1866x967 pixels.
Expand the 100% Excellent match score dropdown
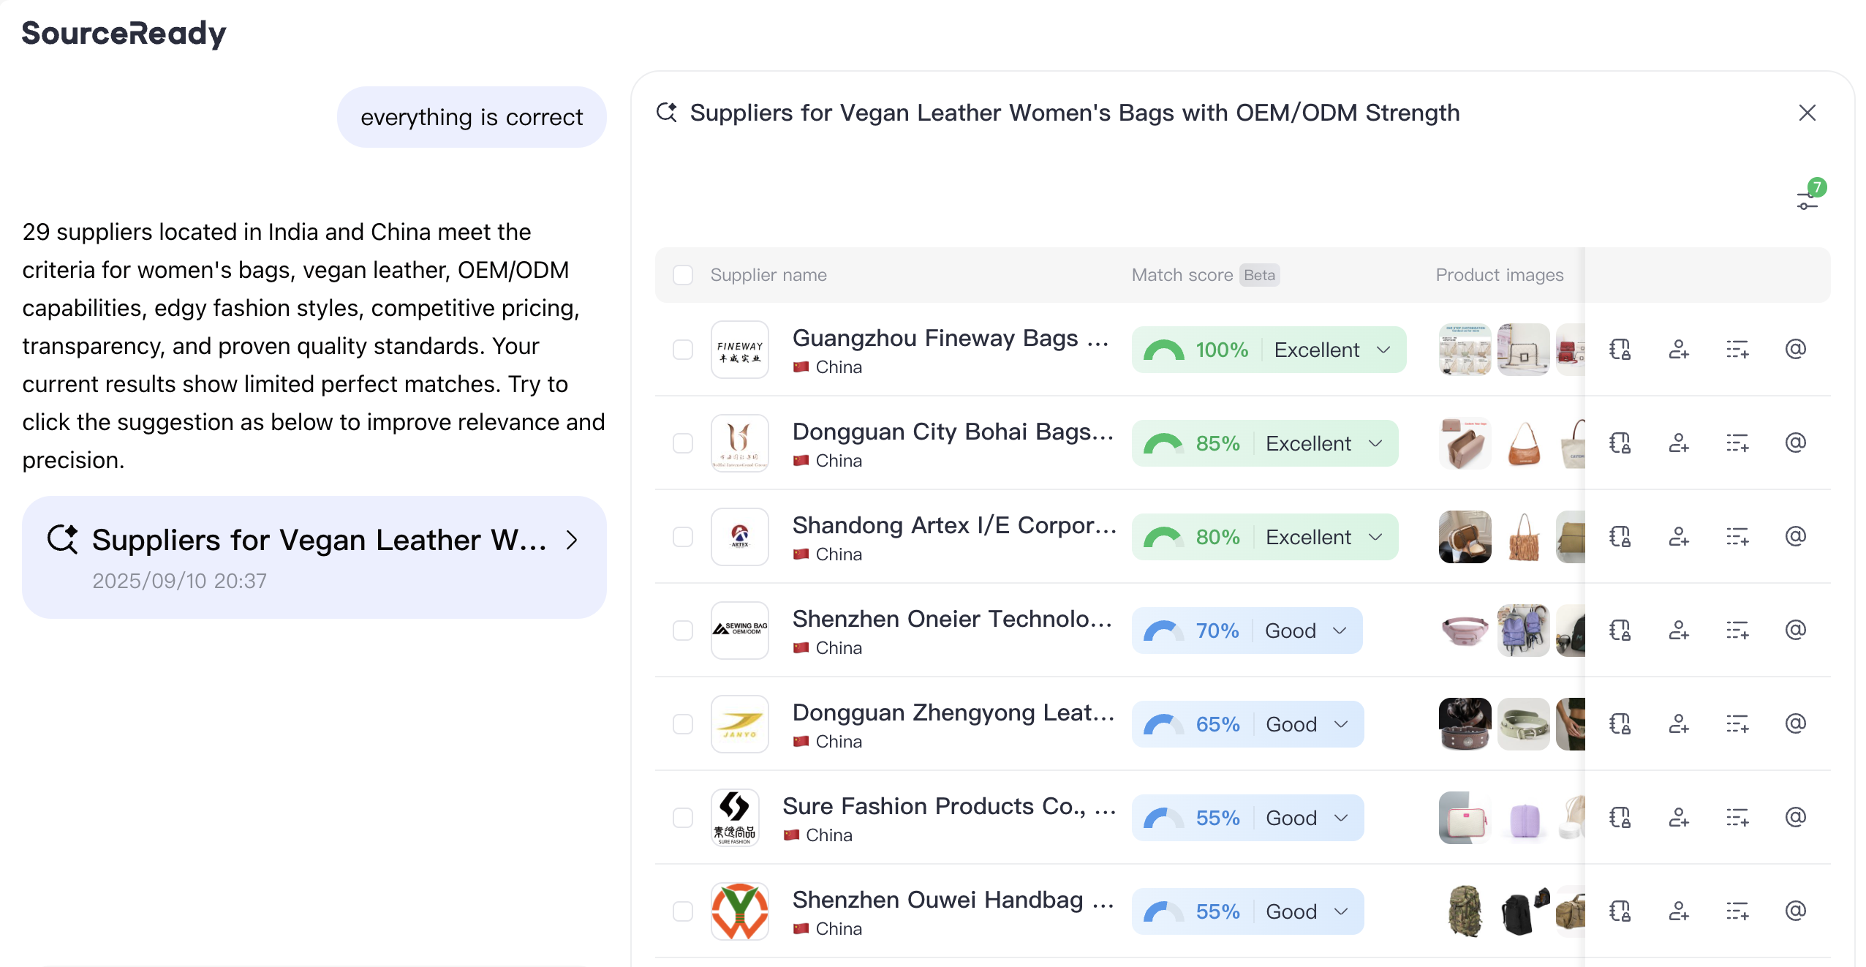(x=1383, y=350)
